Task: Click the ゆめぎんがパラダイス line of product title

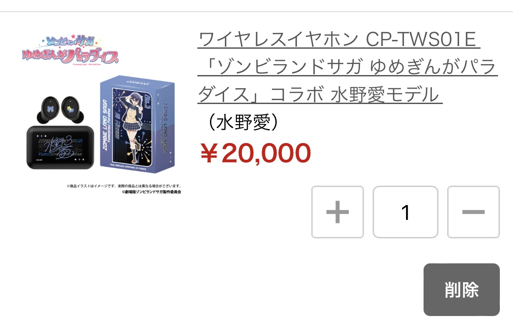Action: [347, 67]
